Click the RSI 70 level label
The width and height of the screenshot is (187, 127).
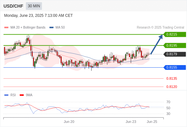[x=168, y=102]
